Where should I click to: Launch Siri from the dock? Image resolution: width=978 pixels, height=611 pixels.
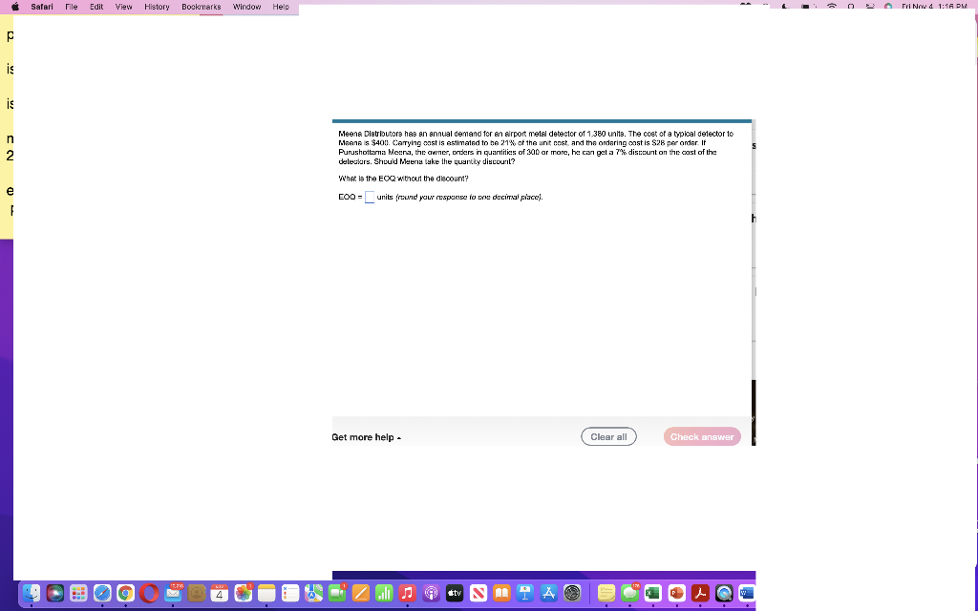pos(54,593)
